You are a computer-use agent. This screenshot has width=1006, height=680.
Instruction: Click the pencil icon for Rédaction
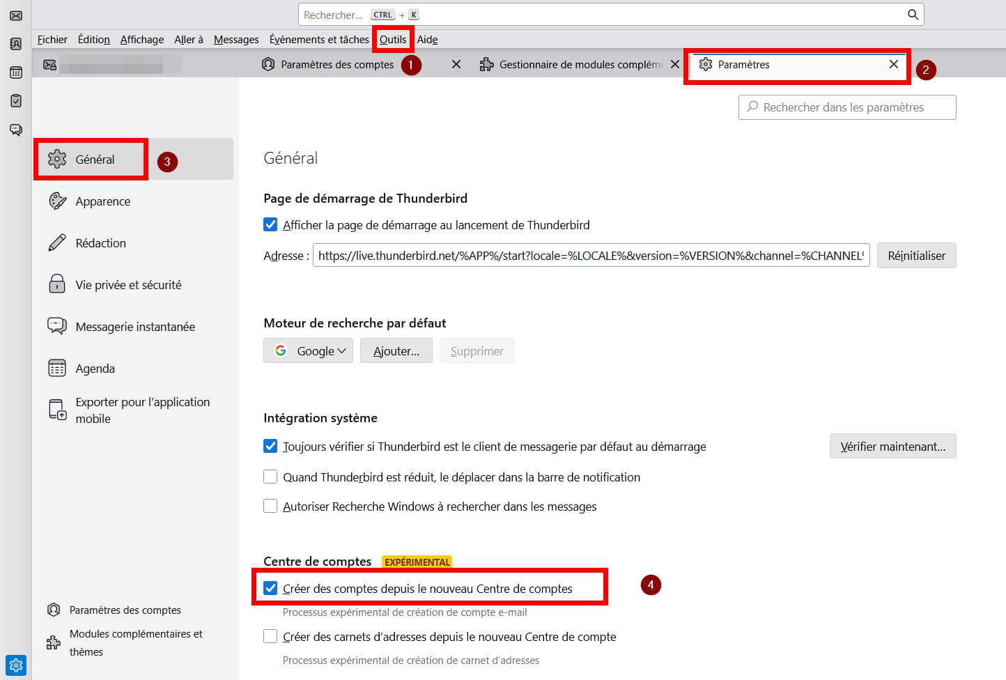(x=57, y=242)
